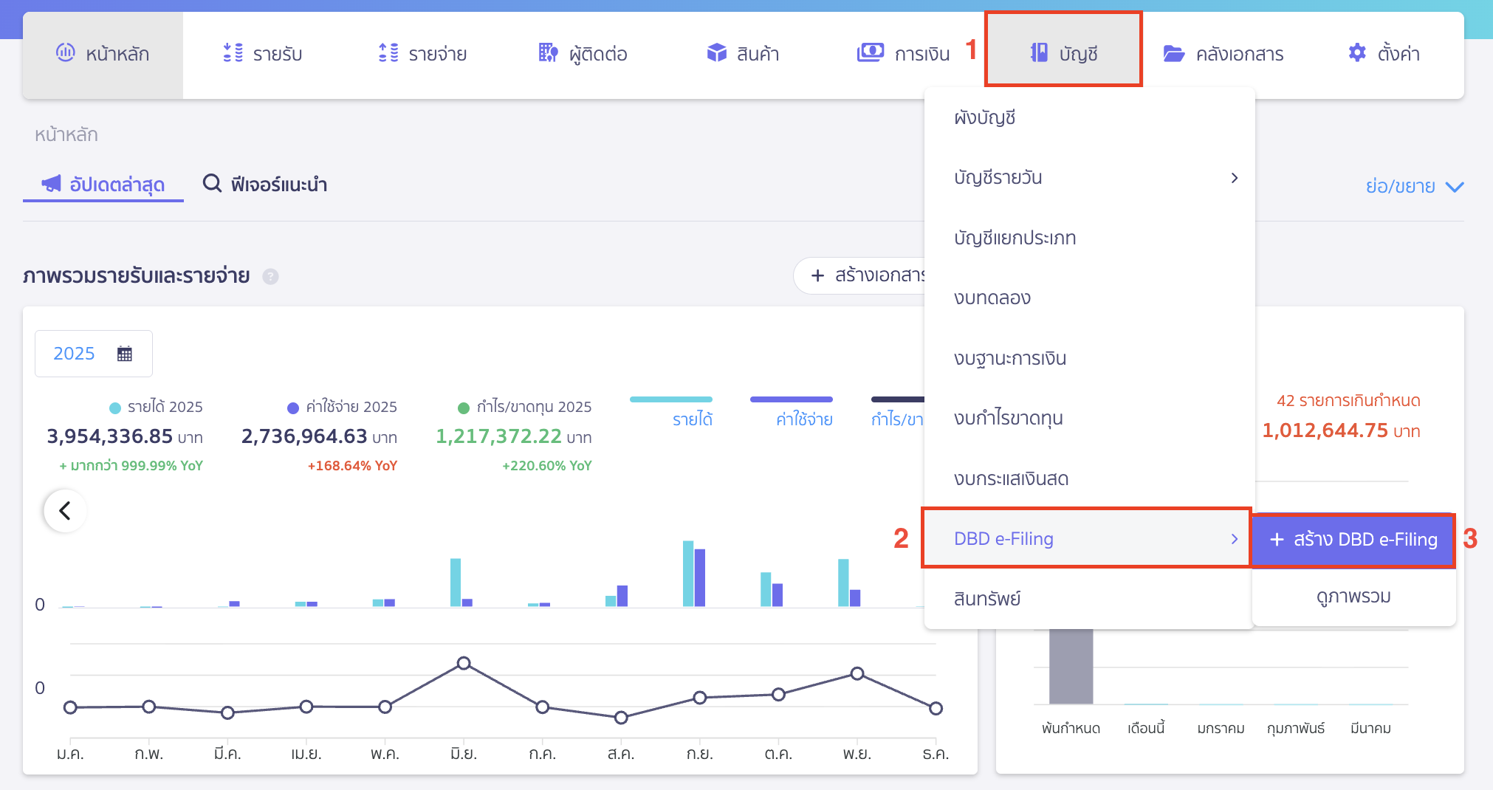Toggle the ค่าใช้จ่าย chart series
1493x790 pixels.
[803, 419]
